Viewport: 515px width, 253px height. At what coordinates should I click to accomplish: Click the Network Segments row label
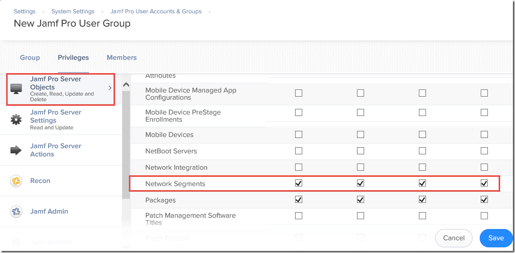pos(175,184)
